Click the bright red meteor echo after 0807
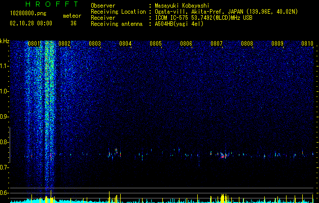 [x=223, y=156]
